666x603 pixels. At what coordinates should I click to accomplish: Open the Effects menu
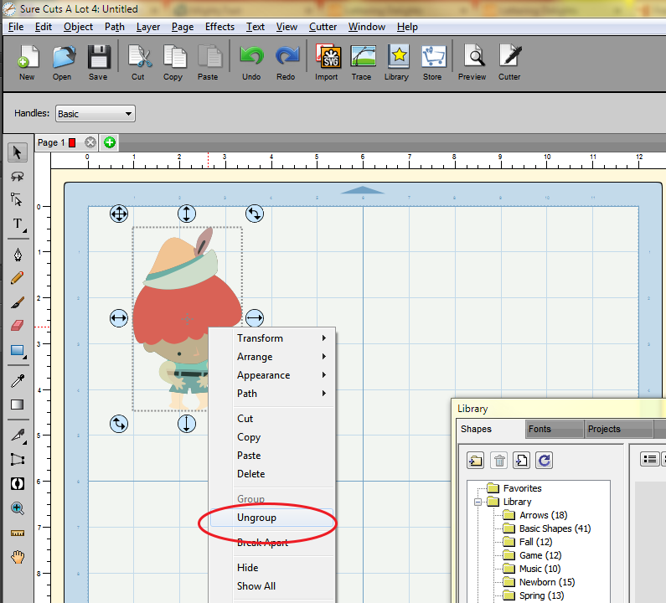[x=219, y=27]
